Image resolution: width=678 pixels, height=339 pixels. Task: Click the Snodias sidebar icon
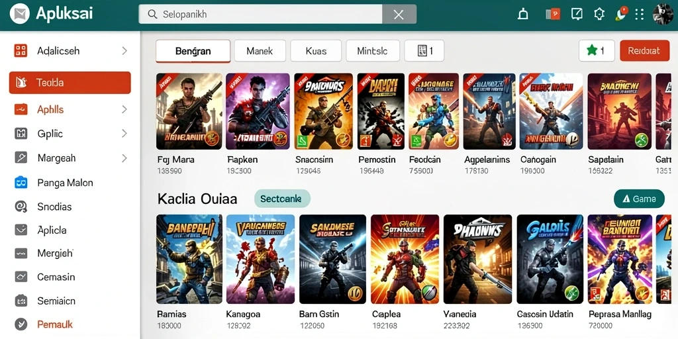pos(21,207)
